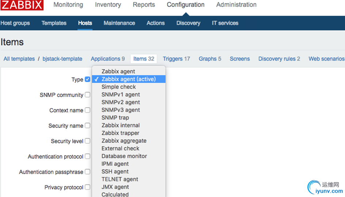Go to the Discovery section
Image resolution: width=345 pixels, height=197 pixels.
188,23
